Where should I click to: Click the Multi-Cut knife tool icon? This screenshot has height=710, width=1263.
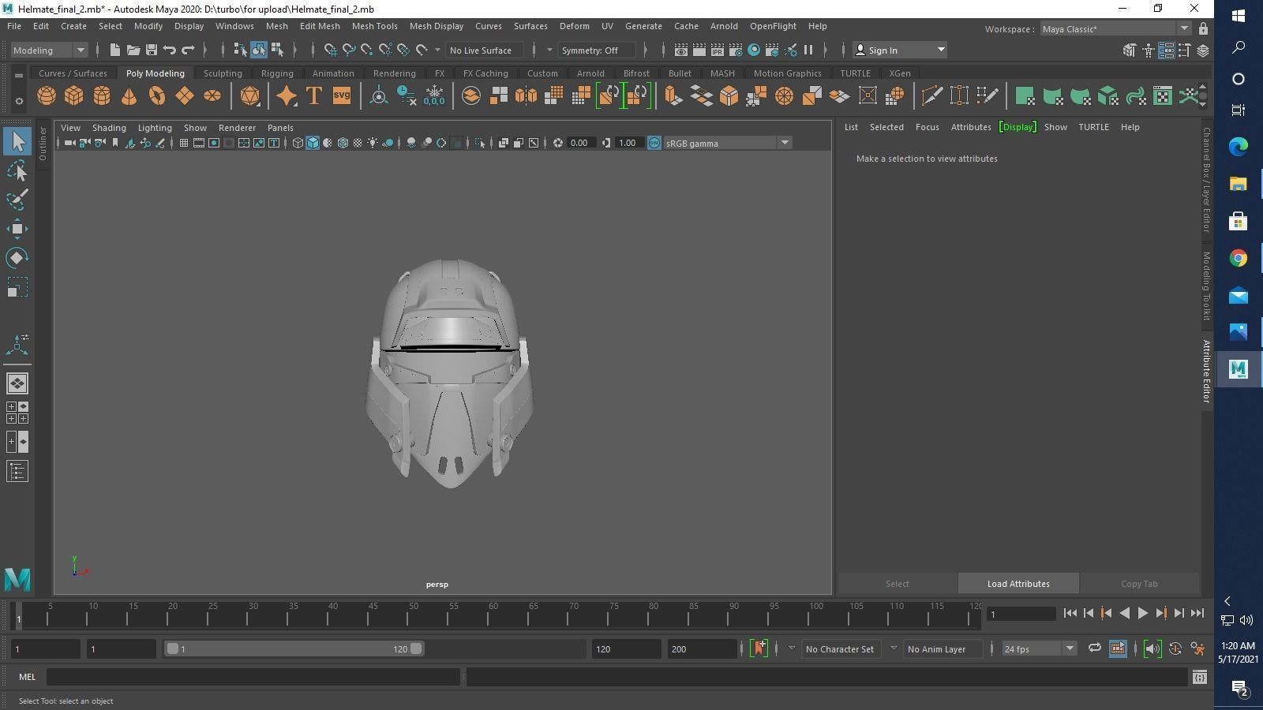(931, 96)
